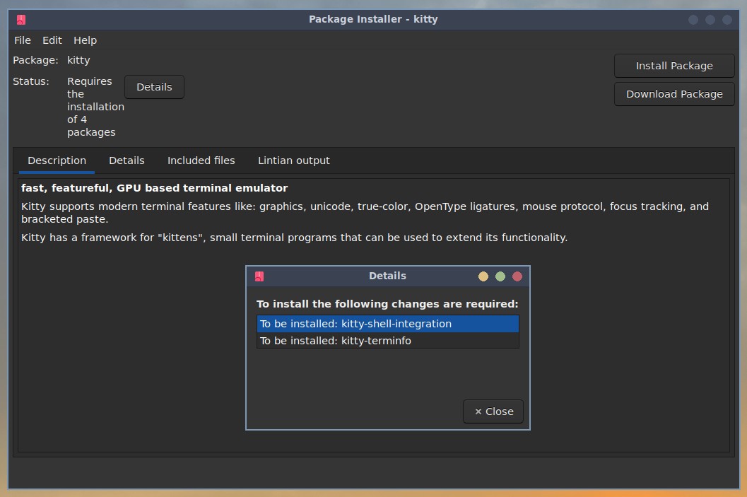This screenshot has height=497, width=747.
Task: Click the Details dialog window icon
Action: [259, 276]
